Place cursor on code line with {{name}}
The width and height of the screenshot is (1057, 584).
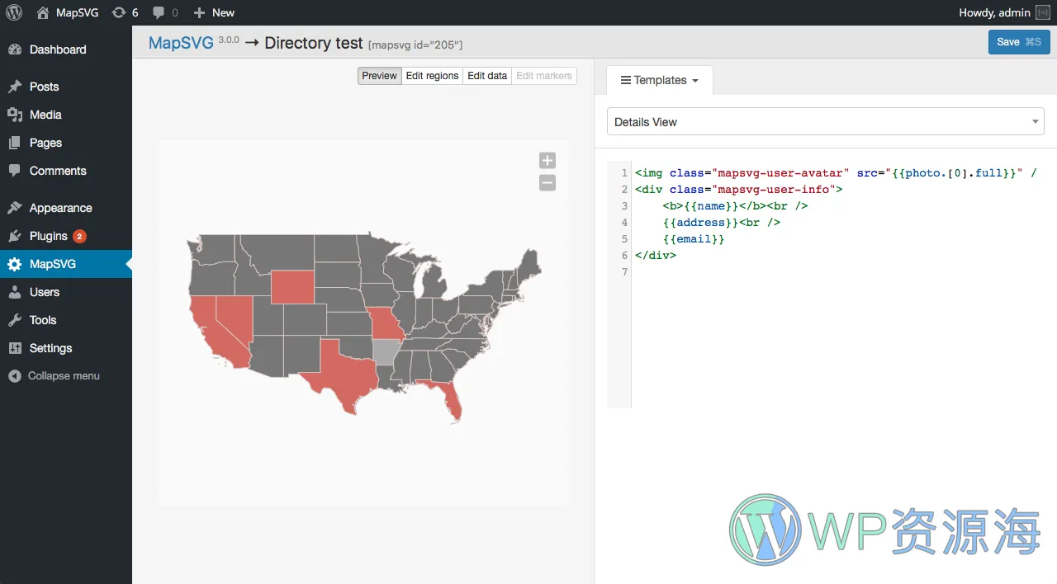(735, 206)
